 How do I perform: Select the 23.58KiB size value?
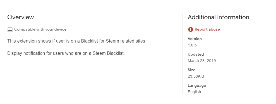[x=196, y=76]
